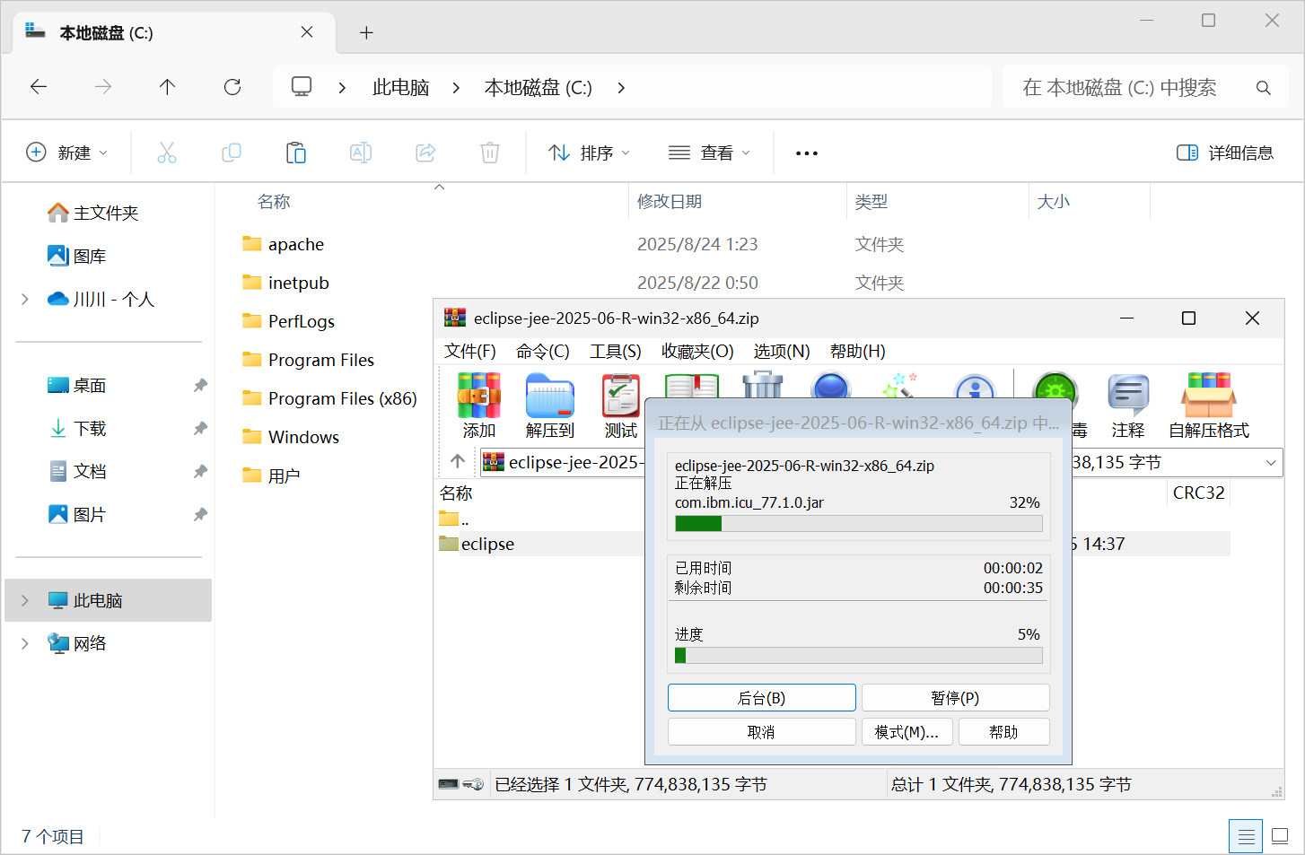Switch to details list view icon in status bar
The width and height of the screenshot is (1305, 855).
[x=1246, y=837]
